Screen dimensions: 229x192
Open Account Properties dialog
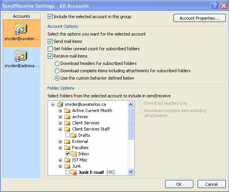(200, 18)
